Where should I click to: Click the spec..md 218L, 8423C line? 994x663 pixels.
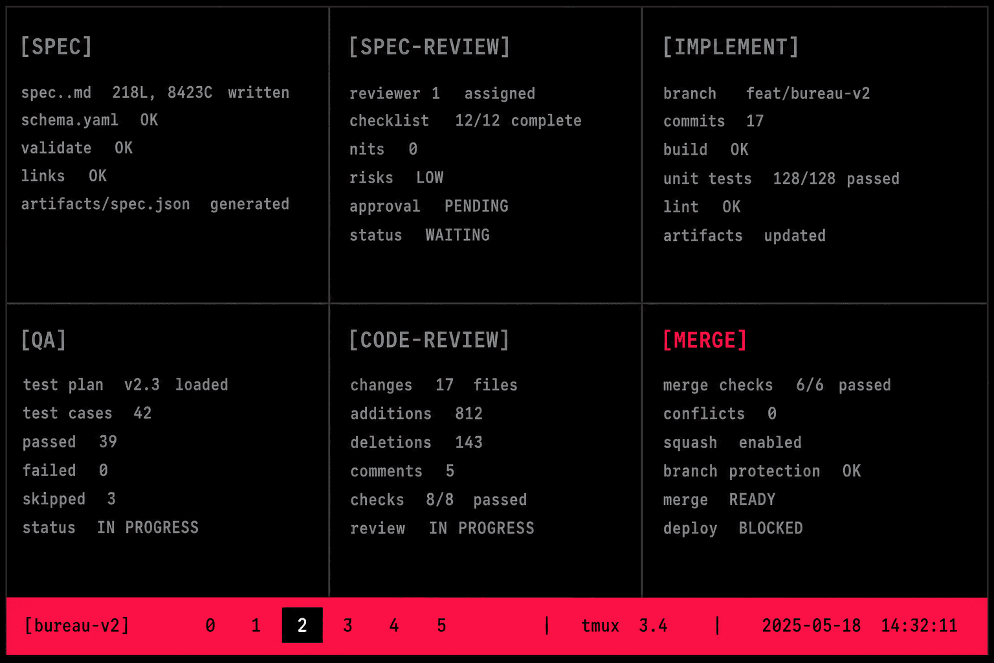click(155, 93)
